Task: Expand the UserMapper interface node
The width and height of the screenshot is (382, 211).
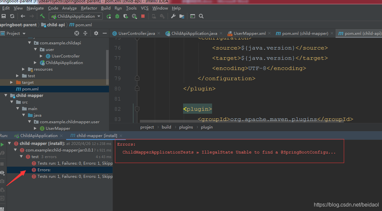Action: tap(35, 129)
